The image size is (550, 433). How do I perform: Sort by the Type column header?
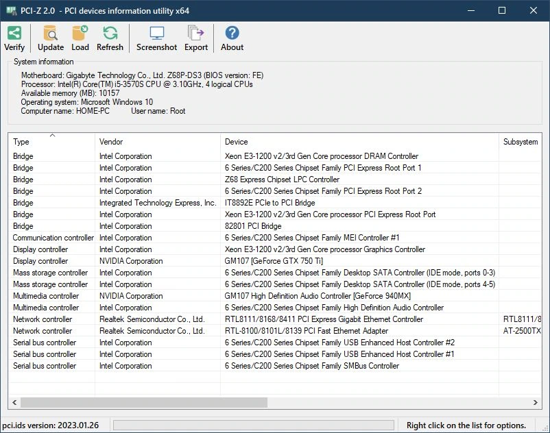(51, 142)
